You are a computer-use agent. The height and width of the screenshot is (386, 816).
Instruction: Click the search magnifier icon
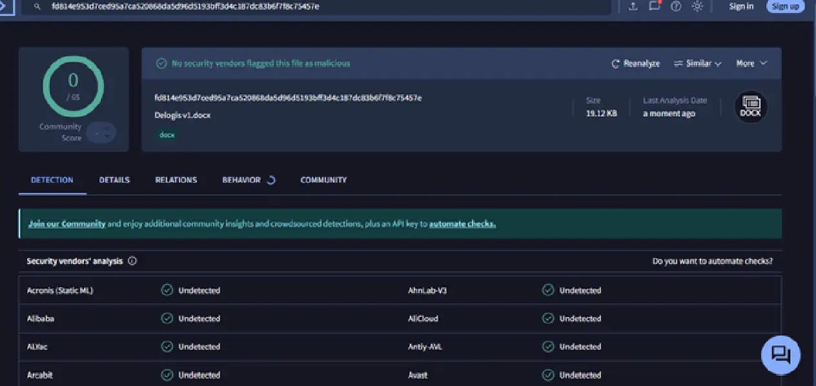click(37, 6)
